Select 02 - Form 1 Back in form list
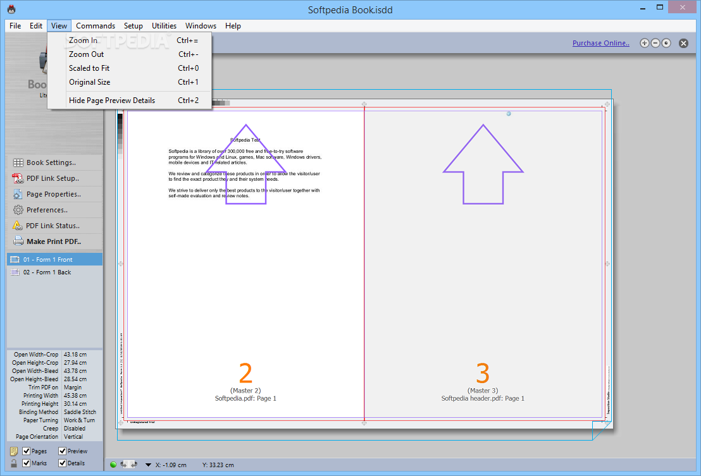Image resolution: width=701 pixels, height=476 pixels. pyautogui.click(x=54, y=272)
